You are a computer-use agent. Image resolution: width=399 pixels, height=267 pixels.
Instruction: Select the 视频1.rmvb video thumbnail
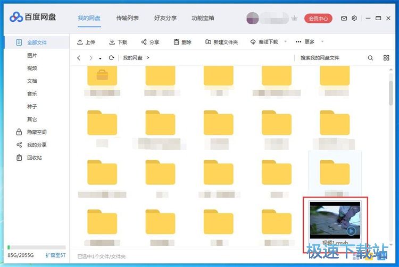[x=335, y=219]
